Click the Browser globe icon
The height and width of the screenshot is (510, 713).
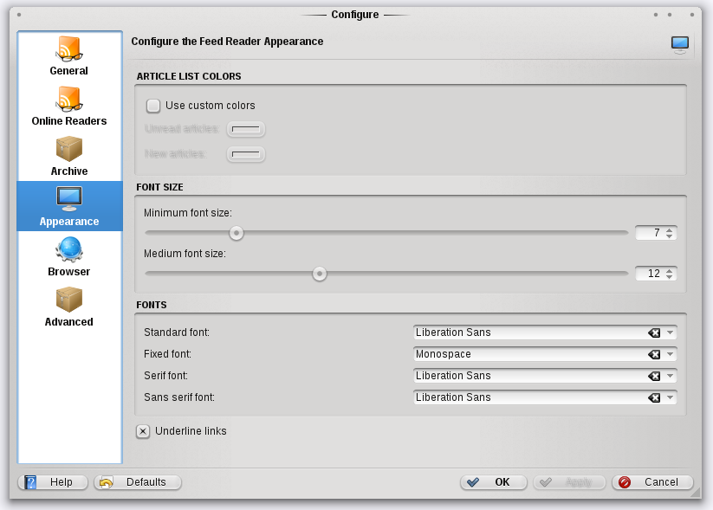point(69,250)
